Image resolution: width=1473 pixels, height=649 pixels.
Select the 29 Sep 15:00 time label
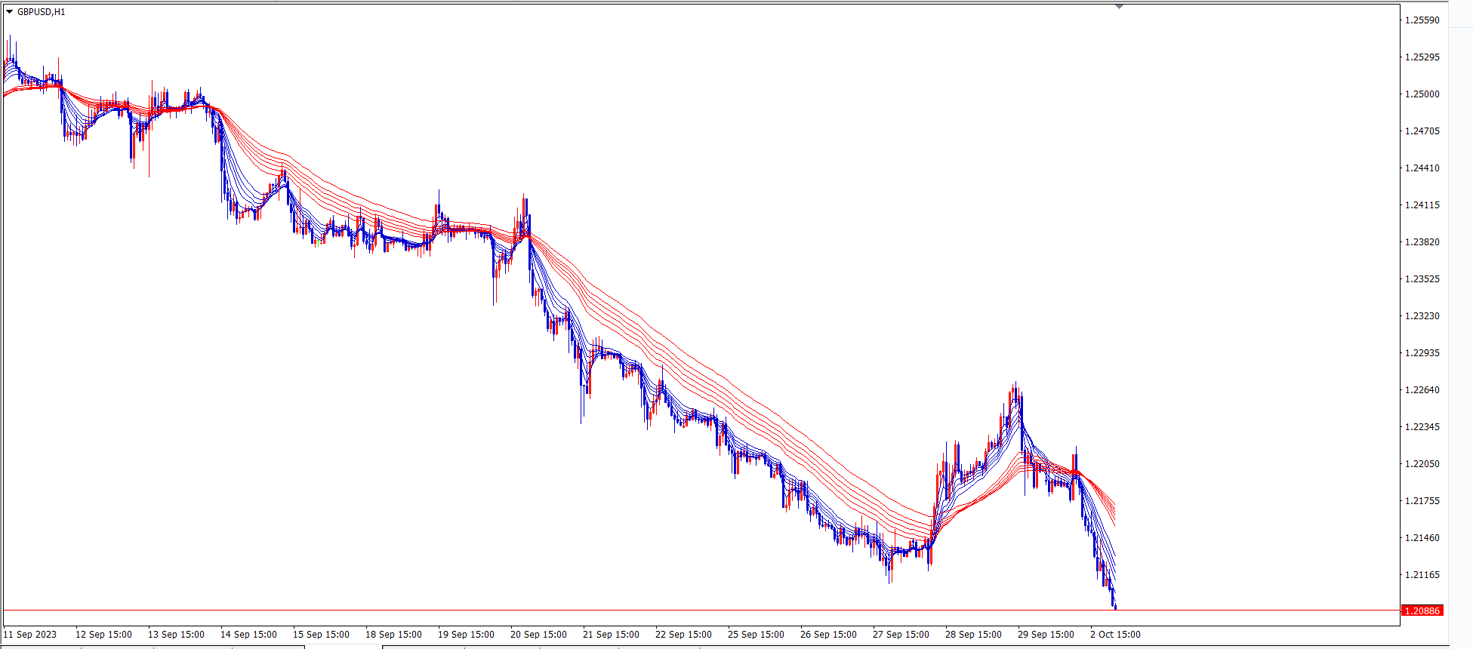click(1046, 635)
